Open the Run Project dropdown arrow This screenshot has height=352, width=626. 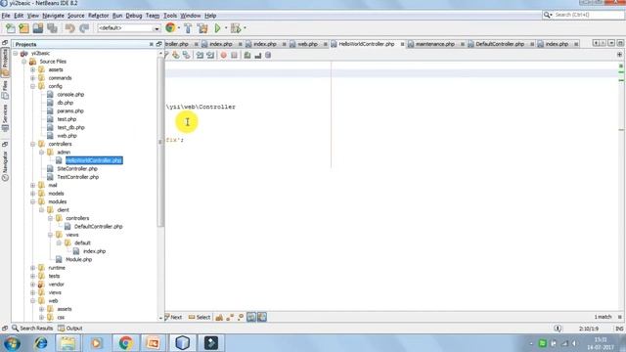coord(226,28)
